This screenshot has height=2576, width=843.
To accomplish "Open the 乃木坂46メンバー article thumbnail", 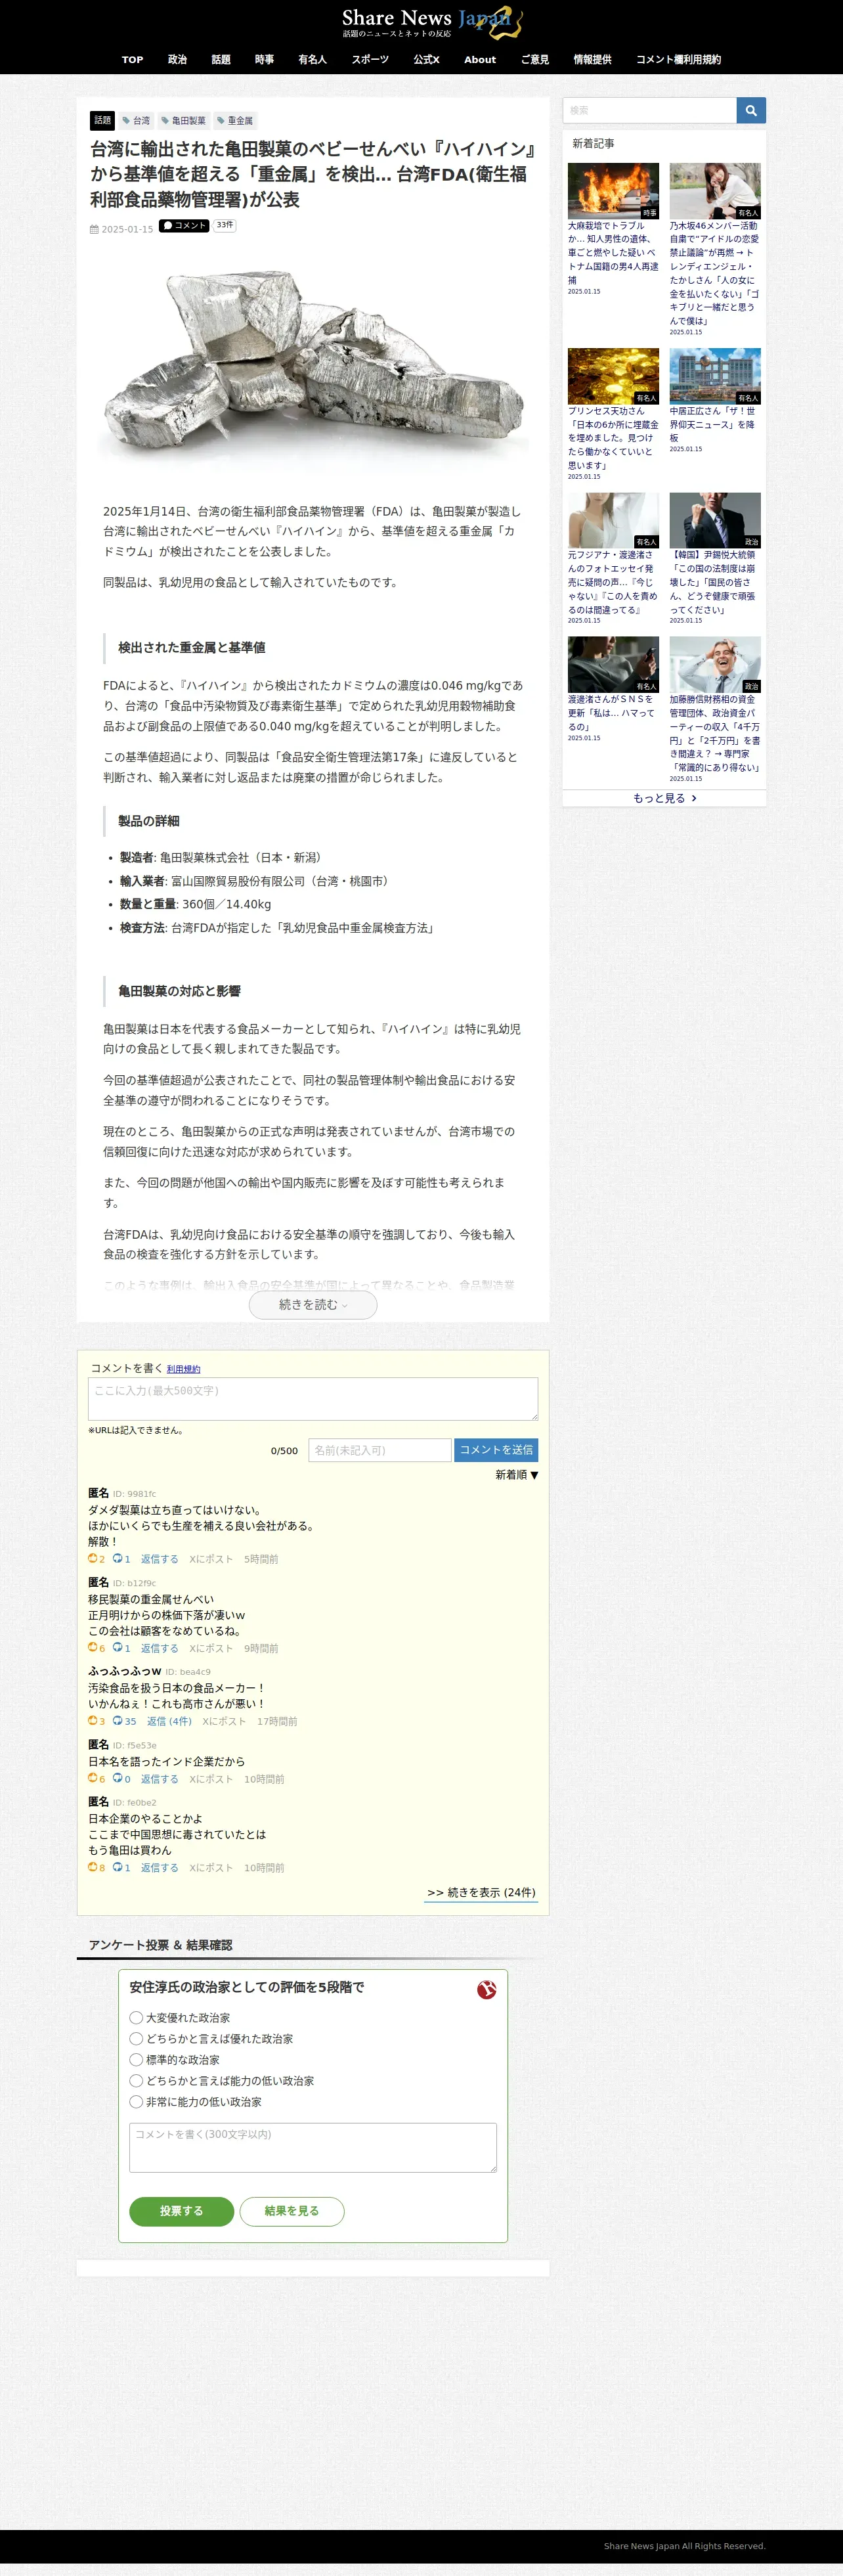I will [715, 191].
